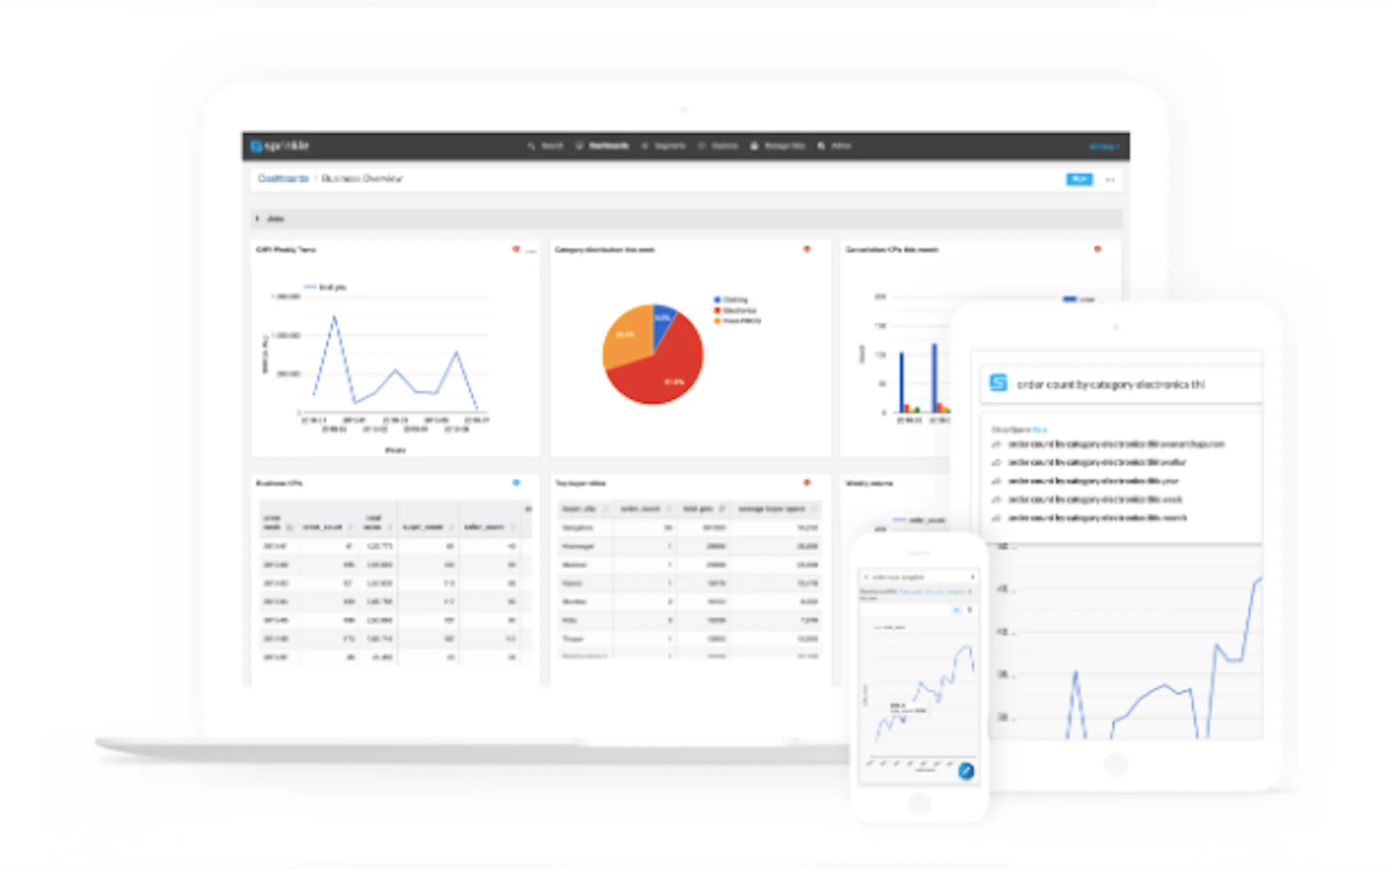Click the red pin on Cancellation KPIs card

pyautogui.click(x=1097, y=249)
